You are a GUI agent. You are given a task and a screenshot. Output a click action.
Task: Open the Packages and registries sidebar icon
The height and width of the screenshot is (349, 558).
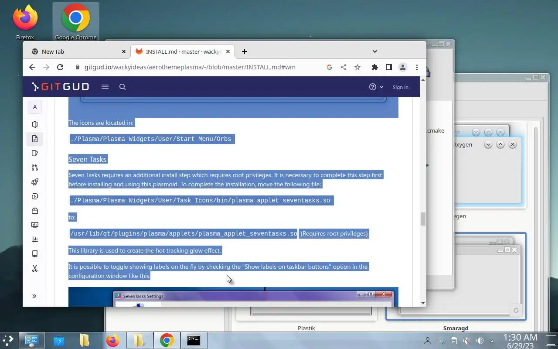click(35, 211)
